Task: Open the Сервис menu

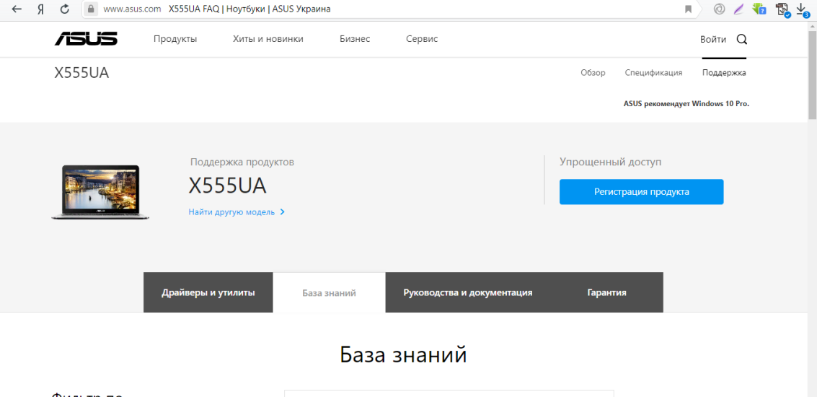Action: click(x=422, y=39)
